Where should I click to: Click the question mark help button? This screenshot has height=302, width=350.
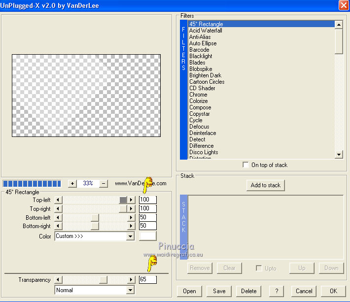click(x=277, y=291)
